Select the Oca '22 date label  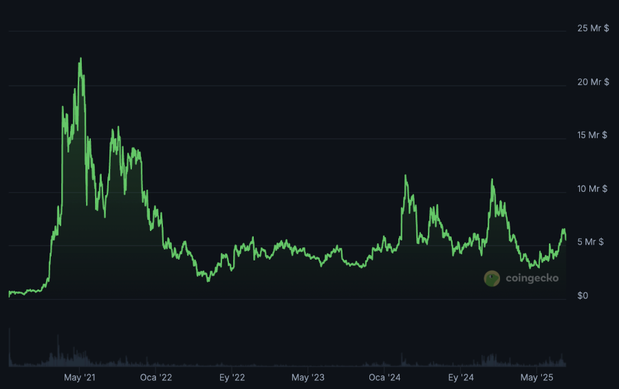pyautogui.click(x=156, y=377)
